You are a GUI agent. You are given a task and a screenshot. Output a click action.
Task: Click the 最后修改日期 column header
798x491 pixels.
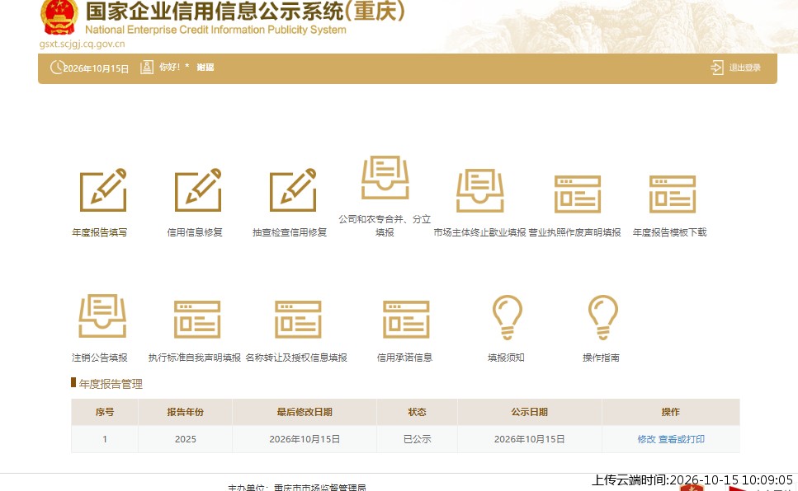(x=305, y=412)
